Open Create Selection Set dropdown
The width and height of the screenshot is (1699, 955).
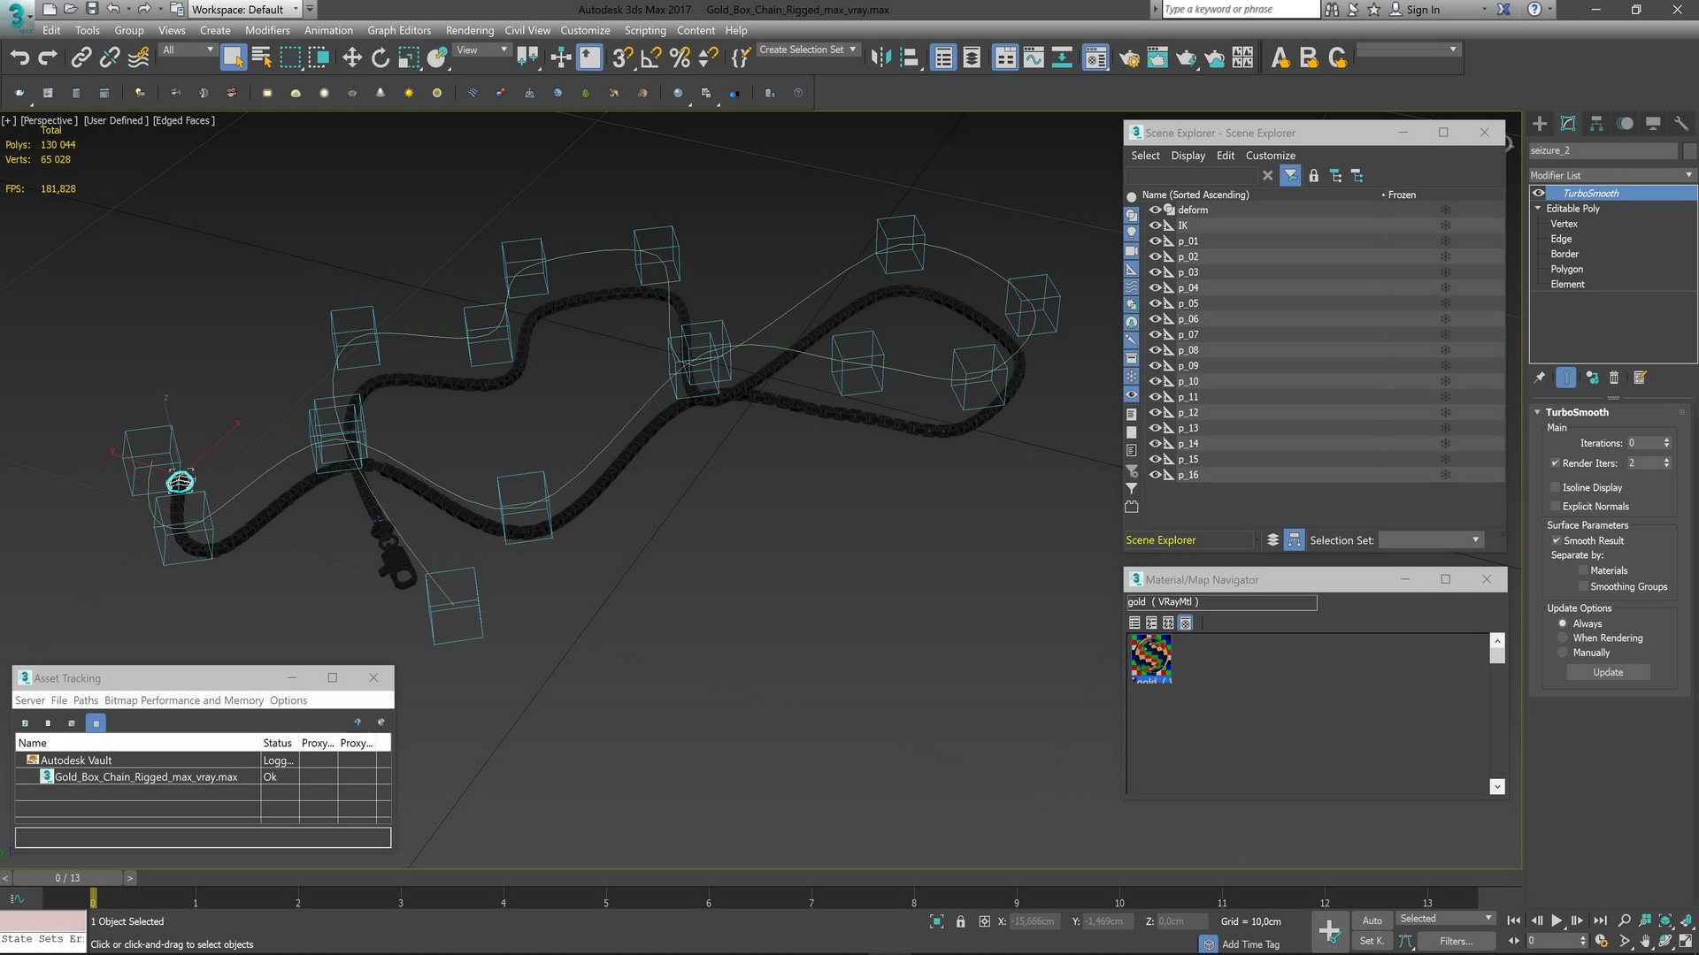[808, 50]
